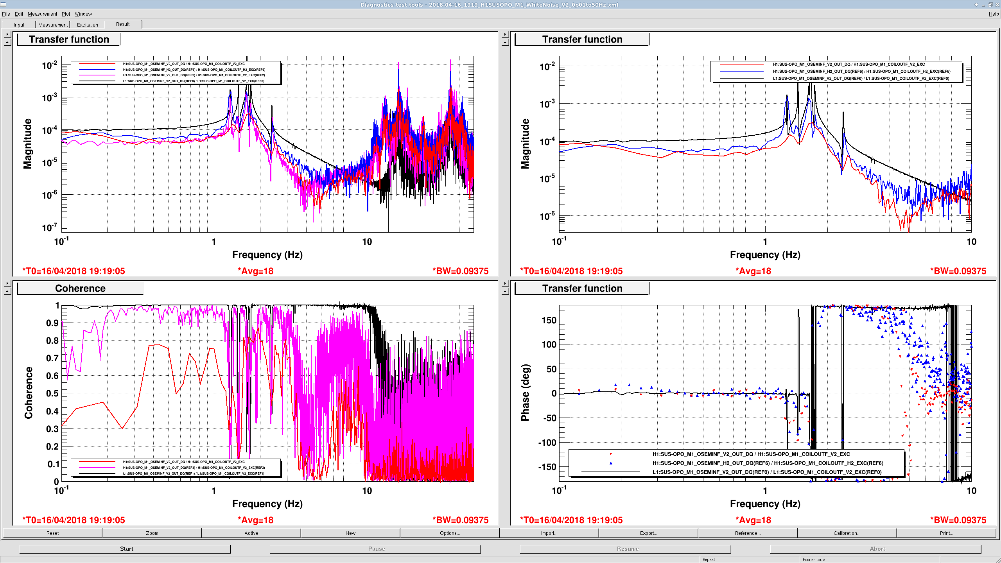Screen dimensions: 1001x563
Task: Click the Transfer function title above the 0.1–50 Hz magnitude plot
Action: 69,39
